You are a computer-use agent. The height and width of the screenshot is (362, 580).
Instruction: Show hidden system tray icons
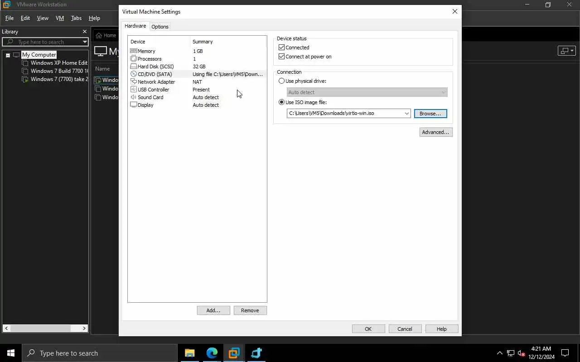click(500, 353)
